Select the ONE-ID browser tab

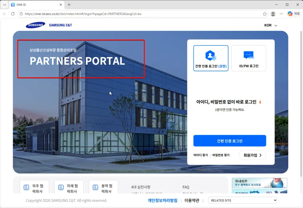[36, 5]
